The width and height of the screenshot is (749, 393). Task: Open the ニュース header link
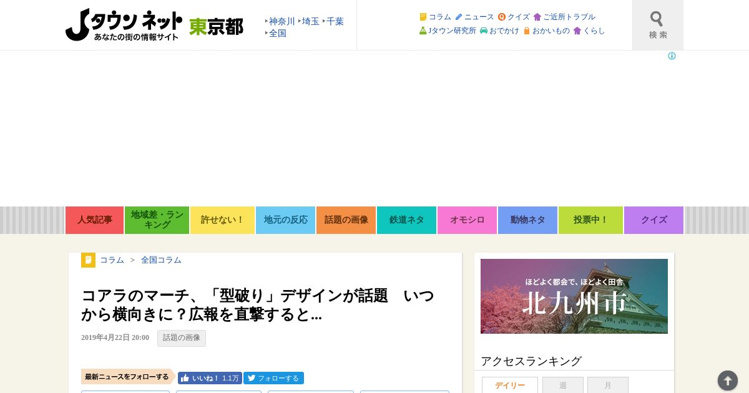(474, 17)
